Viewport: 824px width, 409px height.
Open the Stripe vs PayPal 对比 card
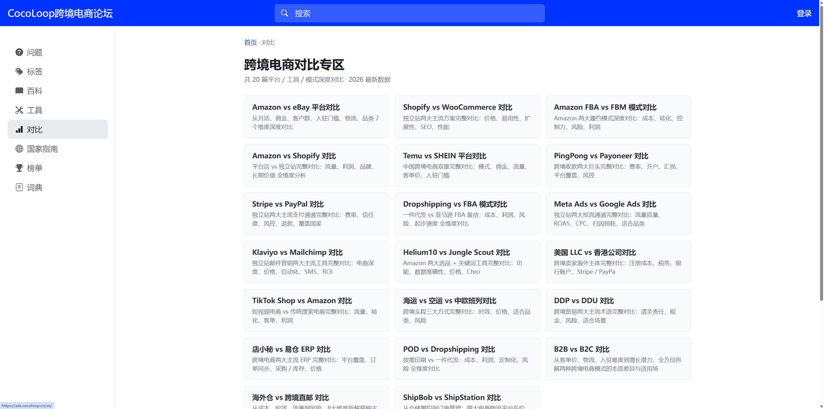pyautogui.click(x=316, y=214)
